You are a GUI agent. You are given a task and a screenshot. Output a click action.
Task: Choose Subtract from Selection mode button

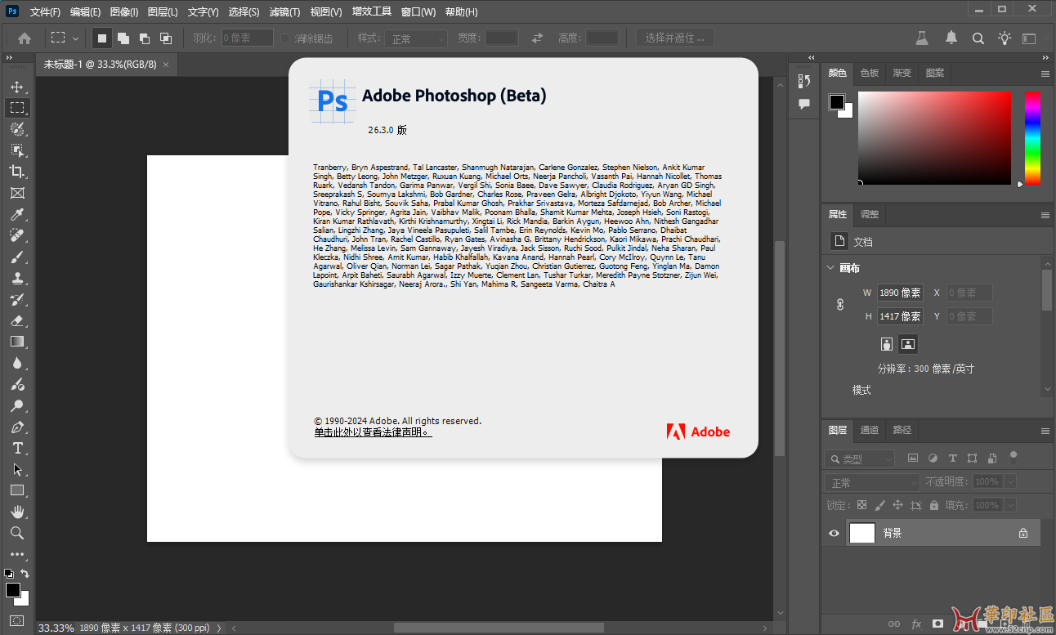tap(145, 38)
